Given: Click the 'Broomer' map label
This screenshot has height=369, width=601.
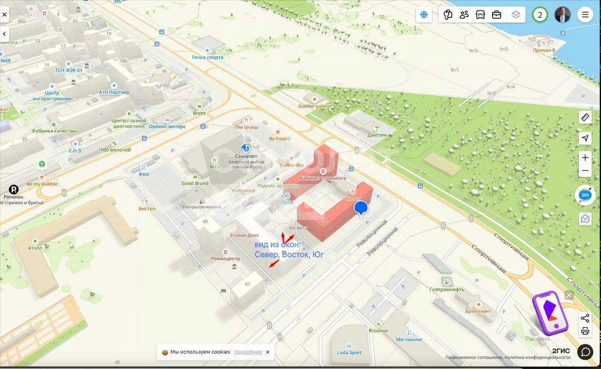Looking at the screenshot, I should pos(378,331).
